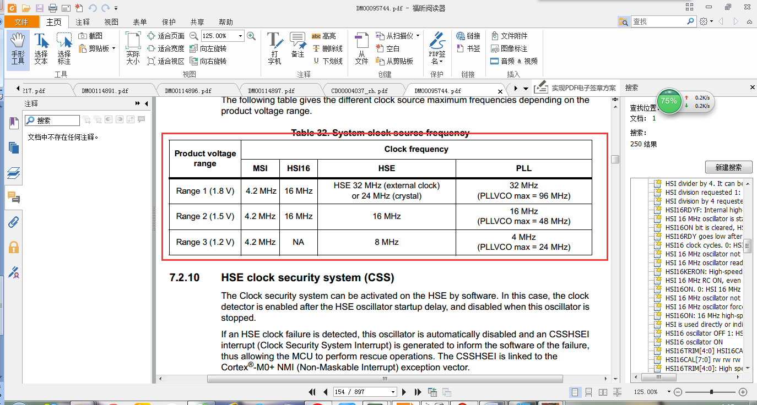Click the zoom slider handle in status bar

pyautogui.click(x=712, y=392)
